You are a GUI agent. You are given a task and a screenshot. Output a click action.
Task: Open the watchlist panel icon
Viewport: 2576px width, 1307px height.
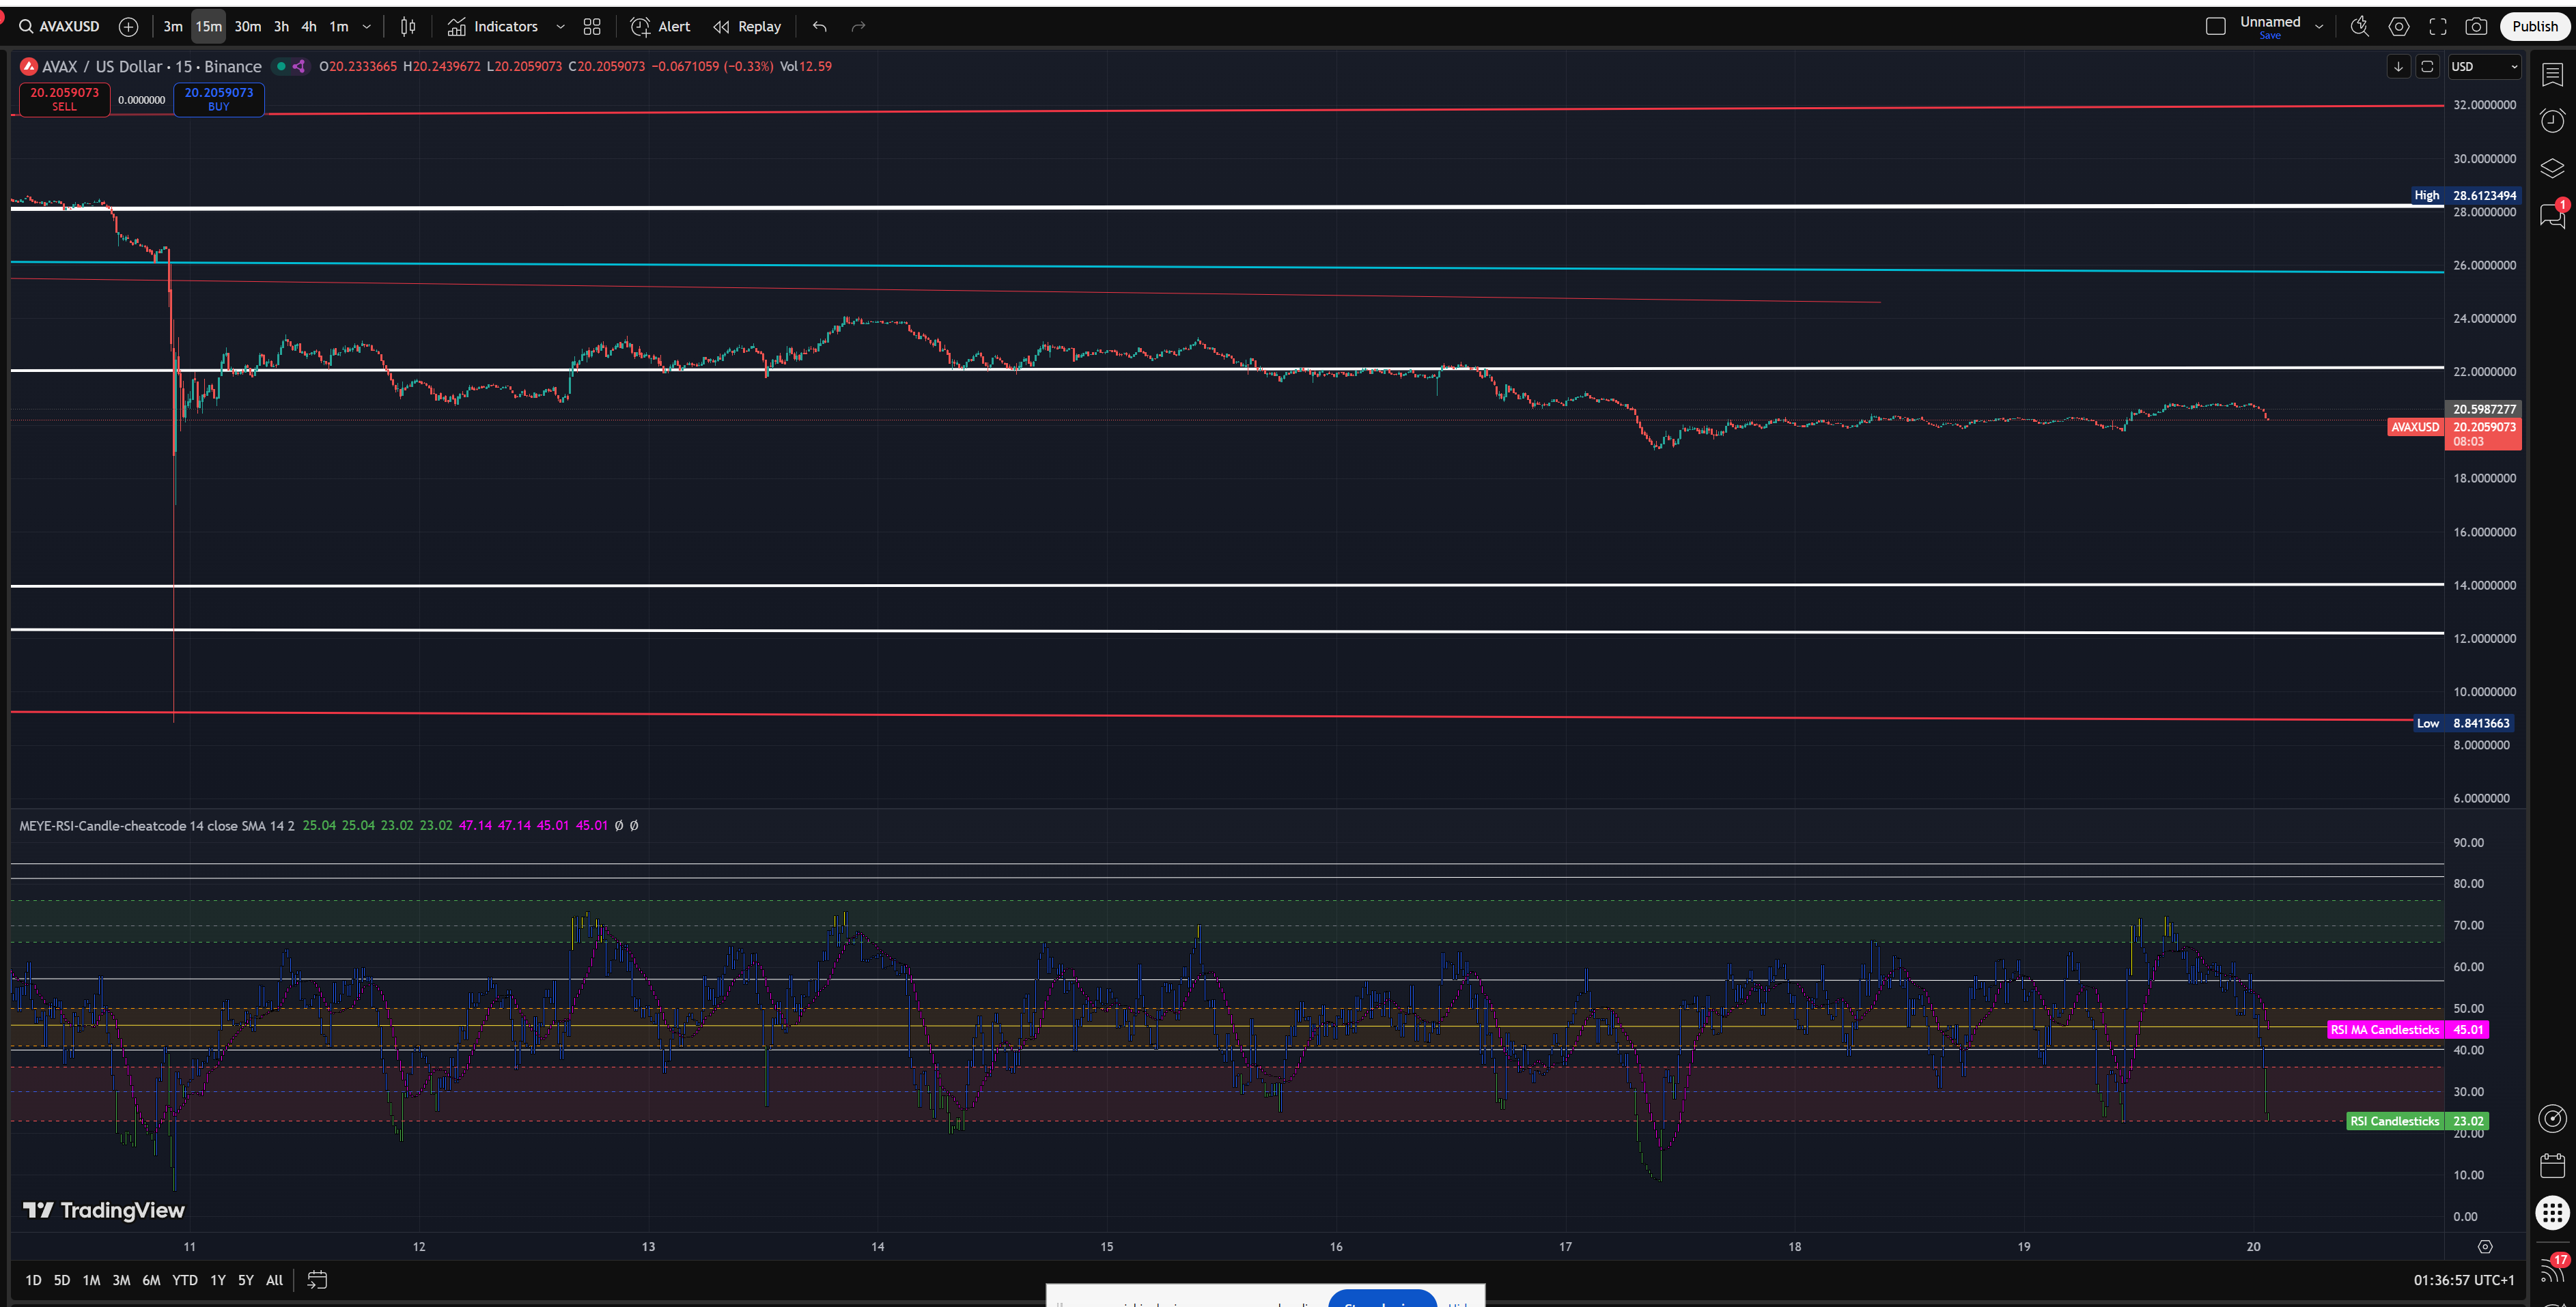click(x=2552, y=75)
